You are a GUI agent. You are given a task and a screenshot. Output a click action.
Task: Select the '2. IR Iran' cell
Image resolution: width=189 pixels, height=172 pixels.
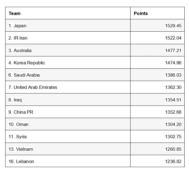tap(18, 38)
